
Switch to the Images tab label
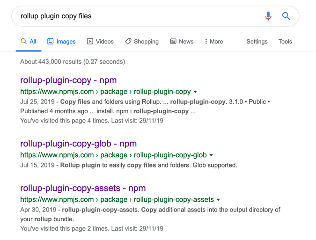[66, 42]
